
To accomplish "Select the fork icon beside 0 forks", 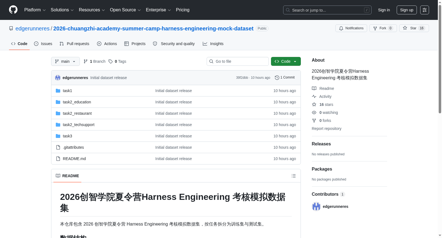I will coord(314,121).
